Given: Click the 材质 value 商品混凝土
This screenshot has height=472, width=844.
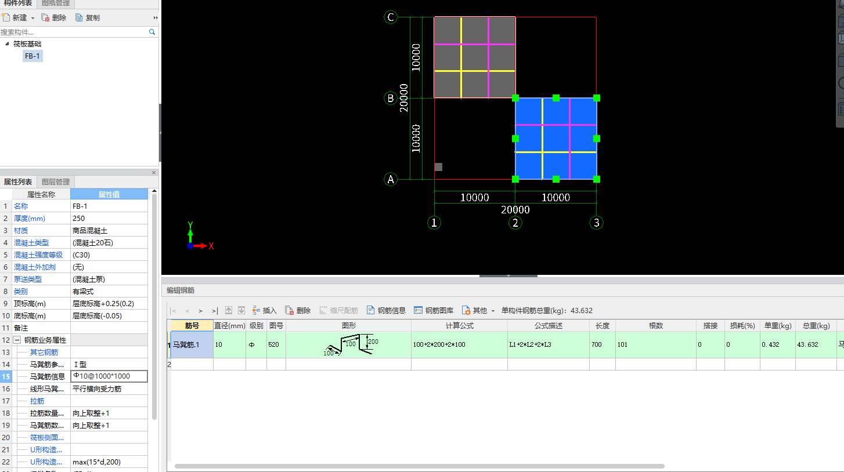Looking at the screenshot, I should (109, 231).
